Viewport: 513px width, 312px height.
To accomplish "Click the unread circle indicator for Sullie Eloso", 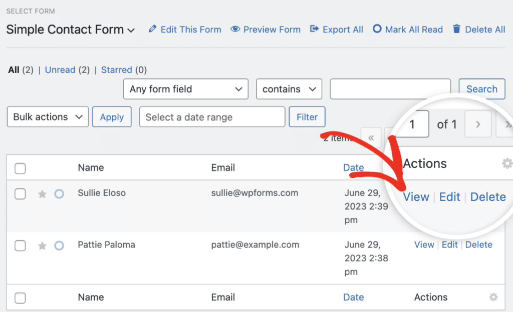I will (59, 194).
